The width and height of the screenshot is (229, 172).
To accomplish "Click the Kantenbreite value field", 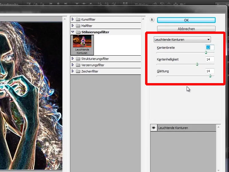I will tap(210, 48).
